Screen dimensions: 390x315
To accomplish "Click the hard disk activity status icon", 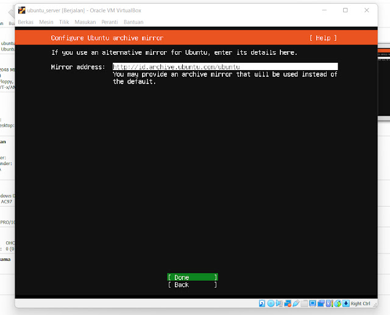I will pos(262,303).
